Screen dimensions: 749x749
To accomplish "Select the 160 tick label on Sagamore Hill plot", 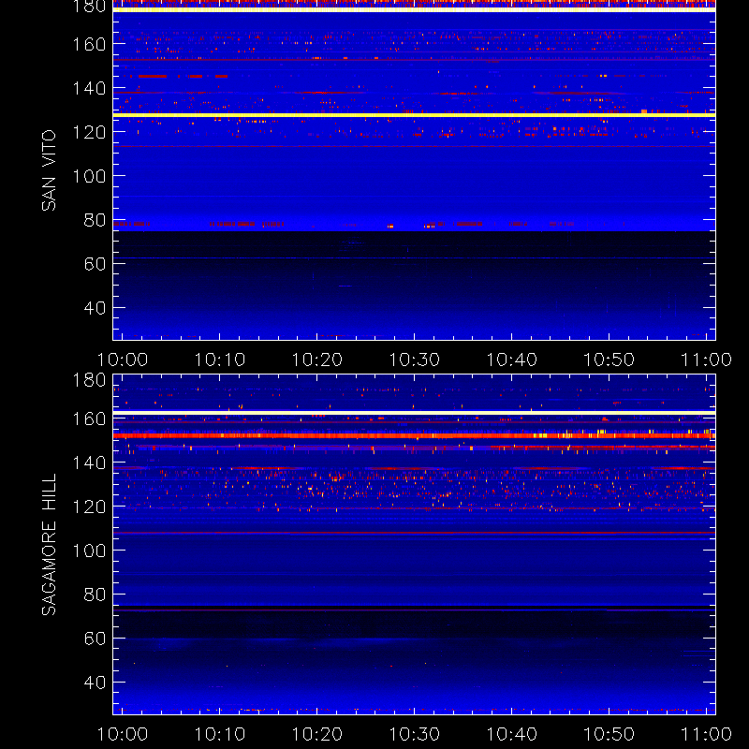I will point(89,419).
